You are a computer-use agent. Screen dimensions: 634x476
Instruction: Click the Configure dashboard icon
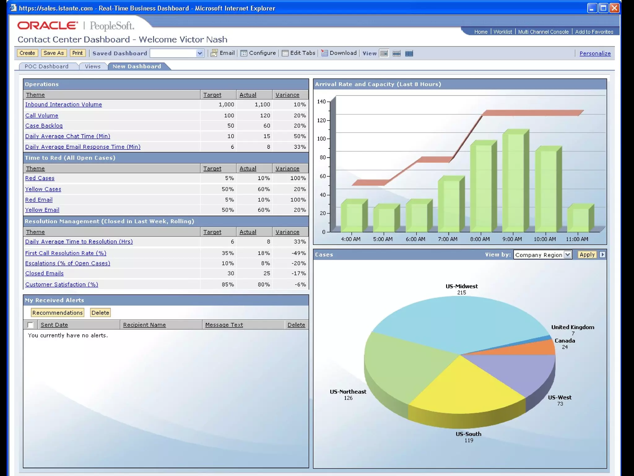244,53
